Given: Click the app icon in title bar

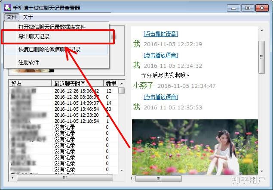Looking at the screenshot, I should [x=8, y=8].
